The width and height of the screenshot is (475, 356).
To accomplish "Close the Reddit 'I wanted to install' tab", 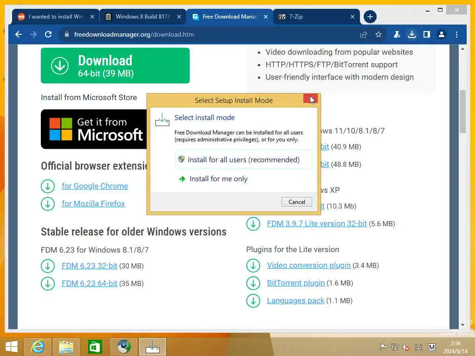I will tap(92, 17).
